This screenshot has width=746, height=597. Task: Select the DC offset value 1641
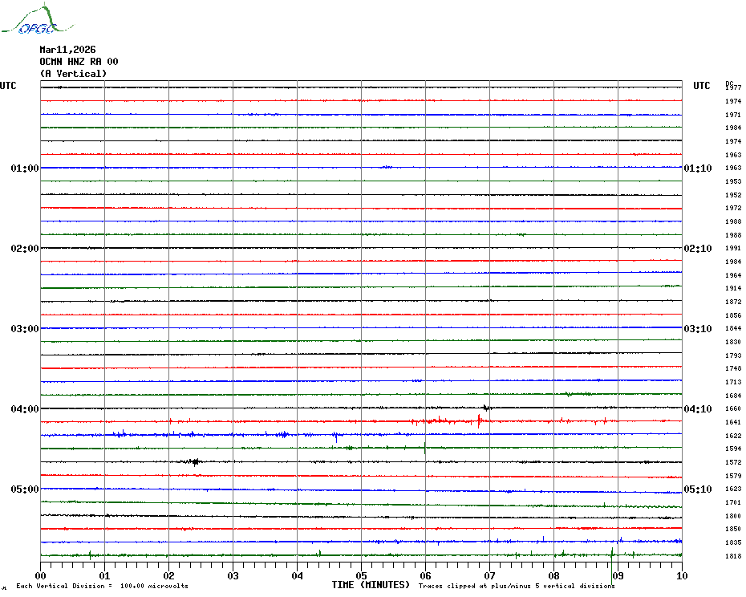(x=732, y=422)
